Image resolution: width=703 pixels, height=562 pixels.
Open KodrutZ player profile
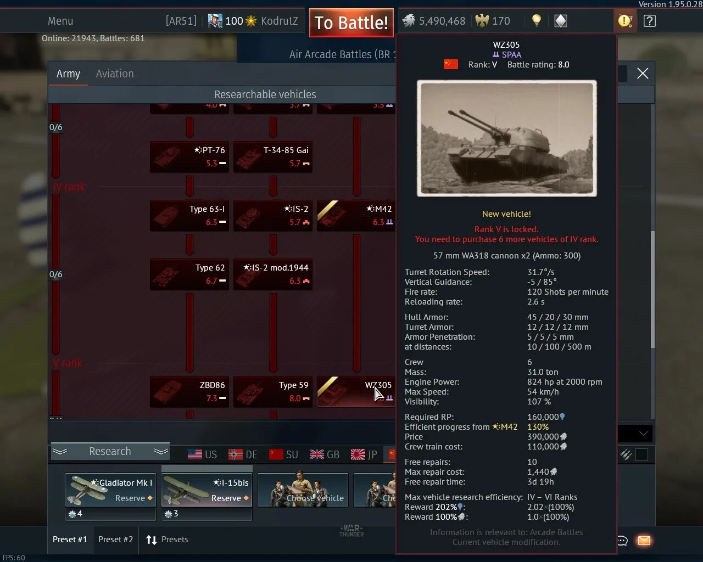[x=280, y=21]
